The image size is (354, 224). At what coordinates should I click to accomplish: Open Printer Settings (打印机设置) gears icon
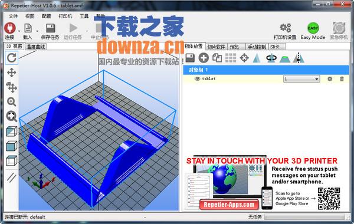(285, 28)
